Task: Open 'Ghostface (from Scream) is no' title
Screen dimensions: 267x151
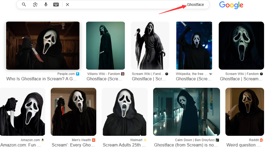Action: (186, 145)
